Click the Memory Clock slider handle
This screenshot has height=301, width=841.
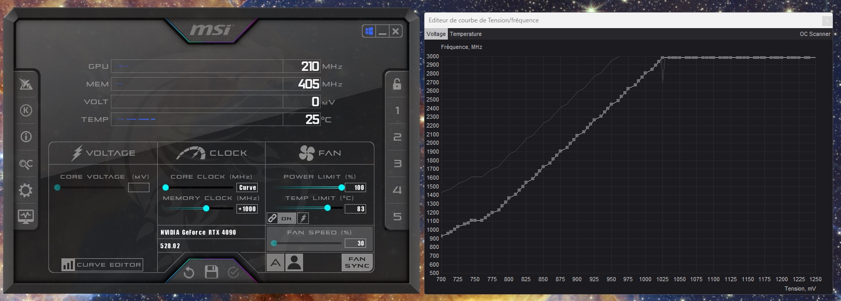(206, 208)
